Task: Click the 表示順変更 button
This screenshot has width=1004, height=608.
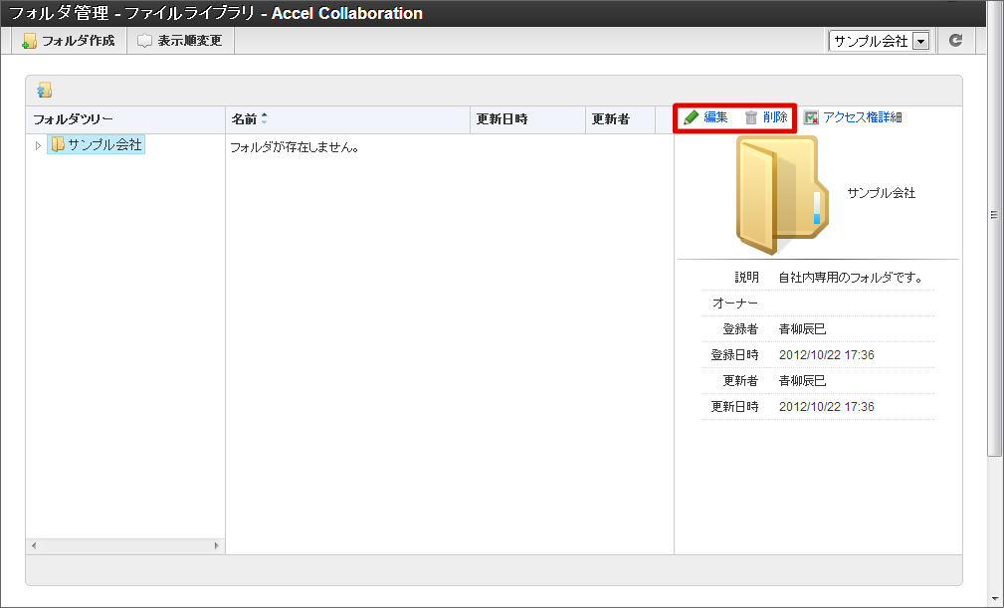Action: point(180,41)
